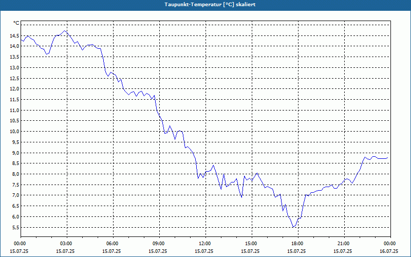Image resolution: width=411 pixels, height=257 pixels.
Task: Choose the '9,5' y-axis value
Action: point(16,142)
